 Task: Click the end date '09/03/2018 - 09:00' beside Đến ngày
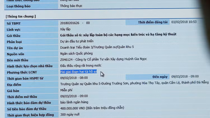click(x=185, y=76)
